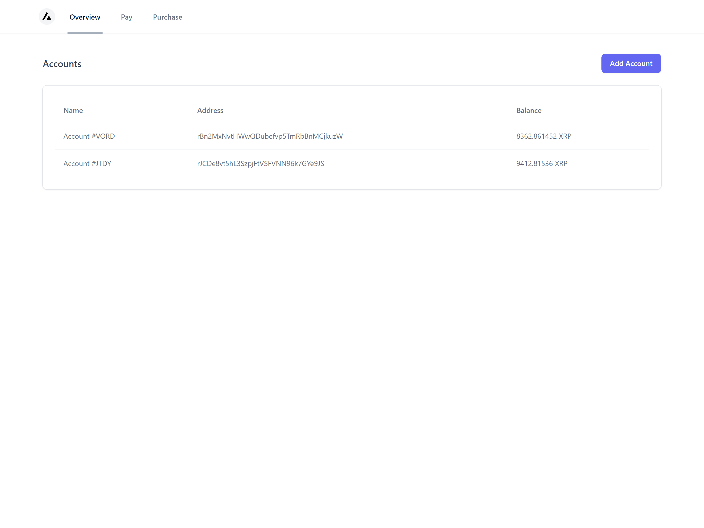Click the Name column header
This screenshot has height=528, width=704.
pyautogui.click(x=73, y=111)
